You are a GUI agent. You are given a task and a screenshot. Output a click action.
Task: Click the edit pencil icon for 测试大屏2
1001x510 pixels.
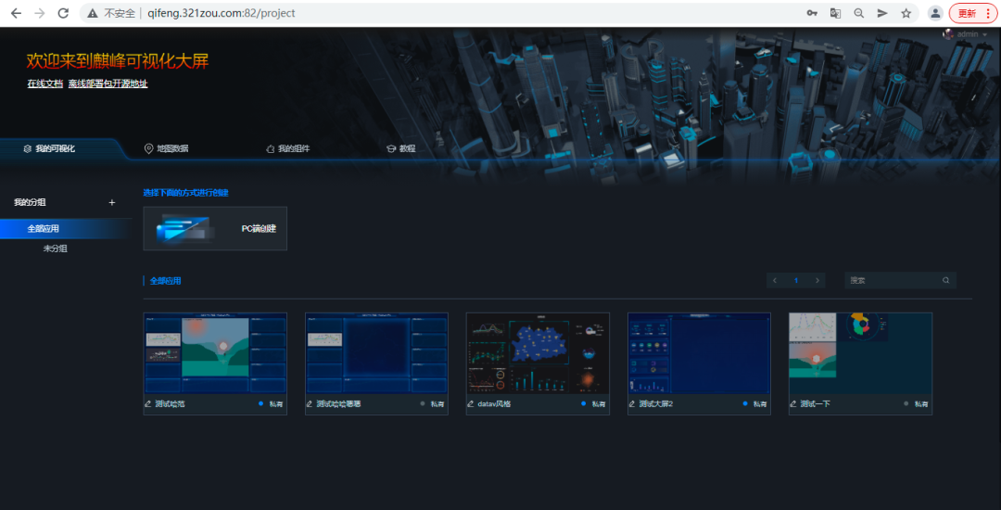632,404
